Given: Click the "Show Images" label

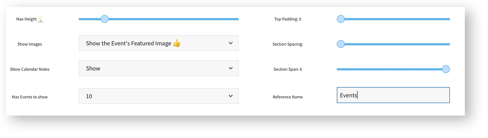Looking at the screenshot, I should point(30,44).
